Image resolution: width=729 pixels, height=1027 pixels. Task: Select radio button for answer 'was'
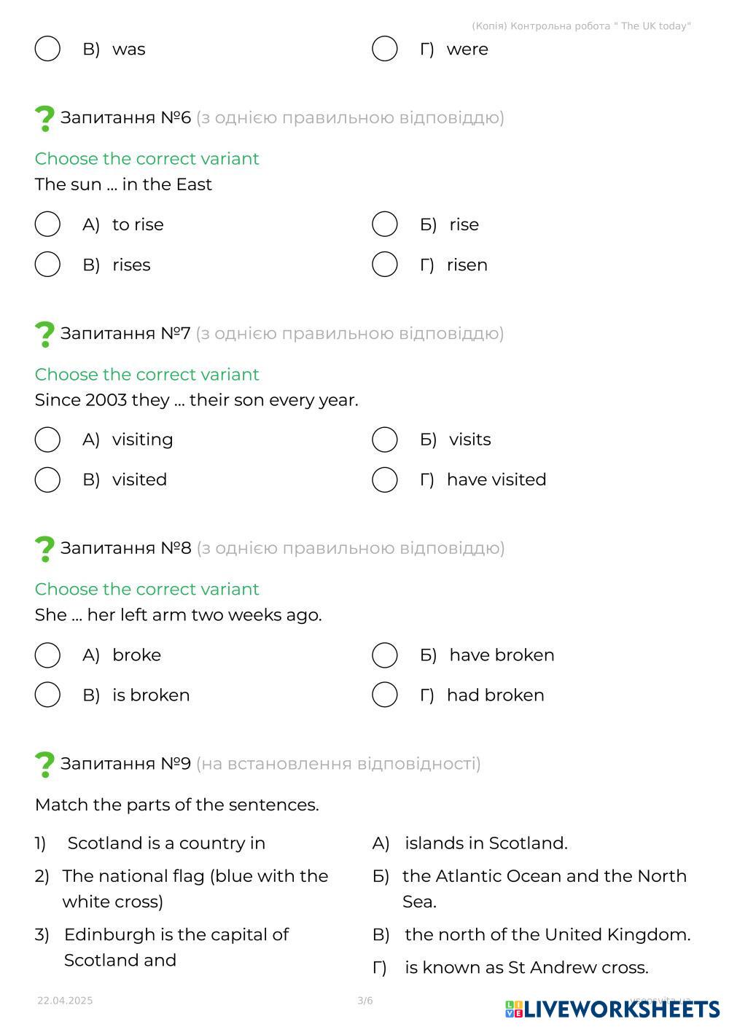(47, 49)
